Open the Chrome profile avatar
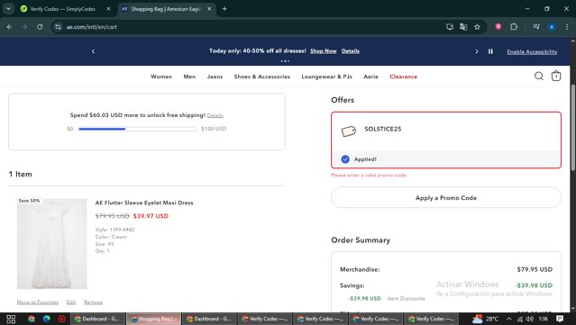 click(552, 27)
